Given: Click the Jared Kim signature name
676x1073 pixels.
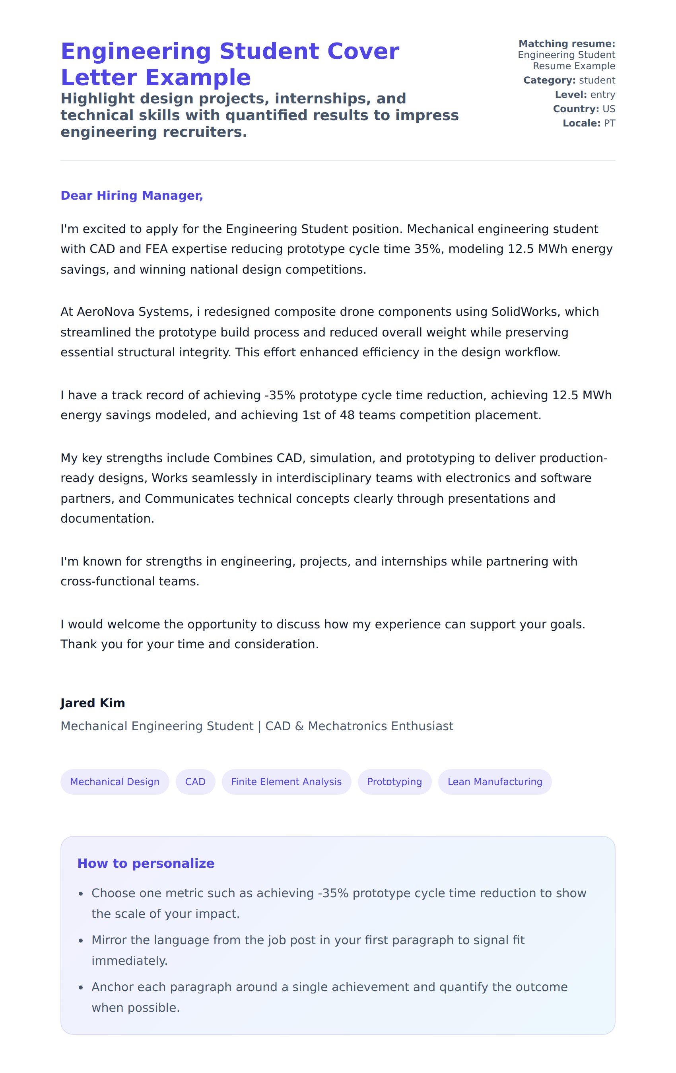Looking at the screenshot, I should [93, 703].
